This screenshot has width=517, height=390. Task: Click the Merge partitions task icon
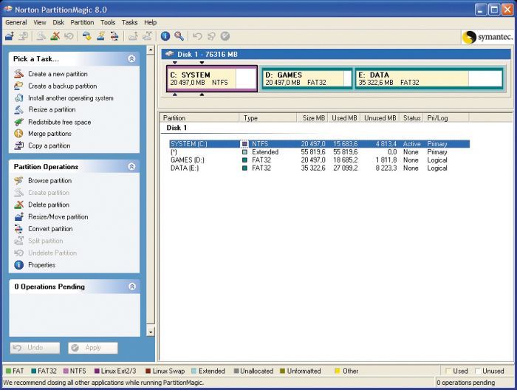18,134
